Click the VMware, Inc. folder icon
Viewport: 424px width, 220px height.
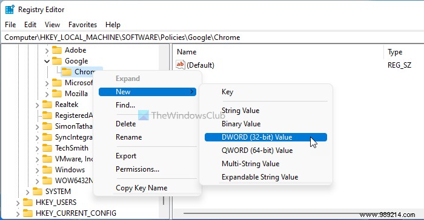pos(47,159)
